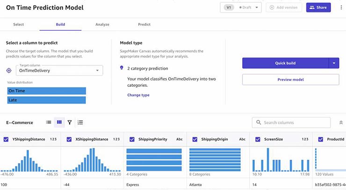
Task: Collapse the column panel with double chevron
Action: (x=340, y=122)
